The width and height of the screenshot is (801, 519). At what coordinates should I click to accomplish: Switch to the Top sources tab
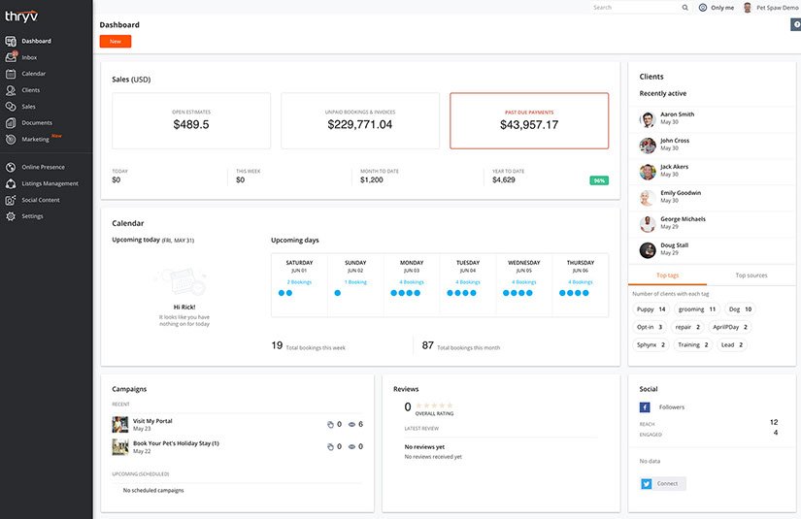pyautogui.click(x=751, y=276)
